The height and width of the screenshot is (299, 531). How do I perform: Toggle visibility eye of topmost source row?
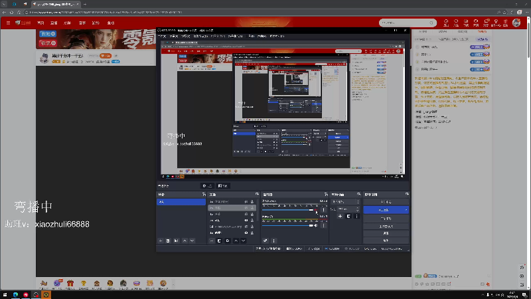click(x=246, y=202)
